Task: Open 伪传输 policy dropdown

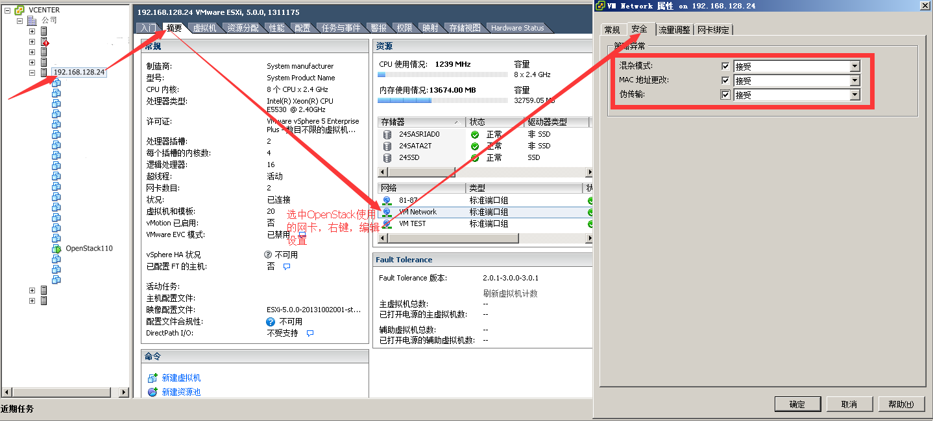Action: click(854, 95)
